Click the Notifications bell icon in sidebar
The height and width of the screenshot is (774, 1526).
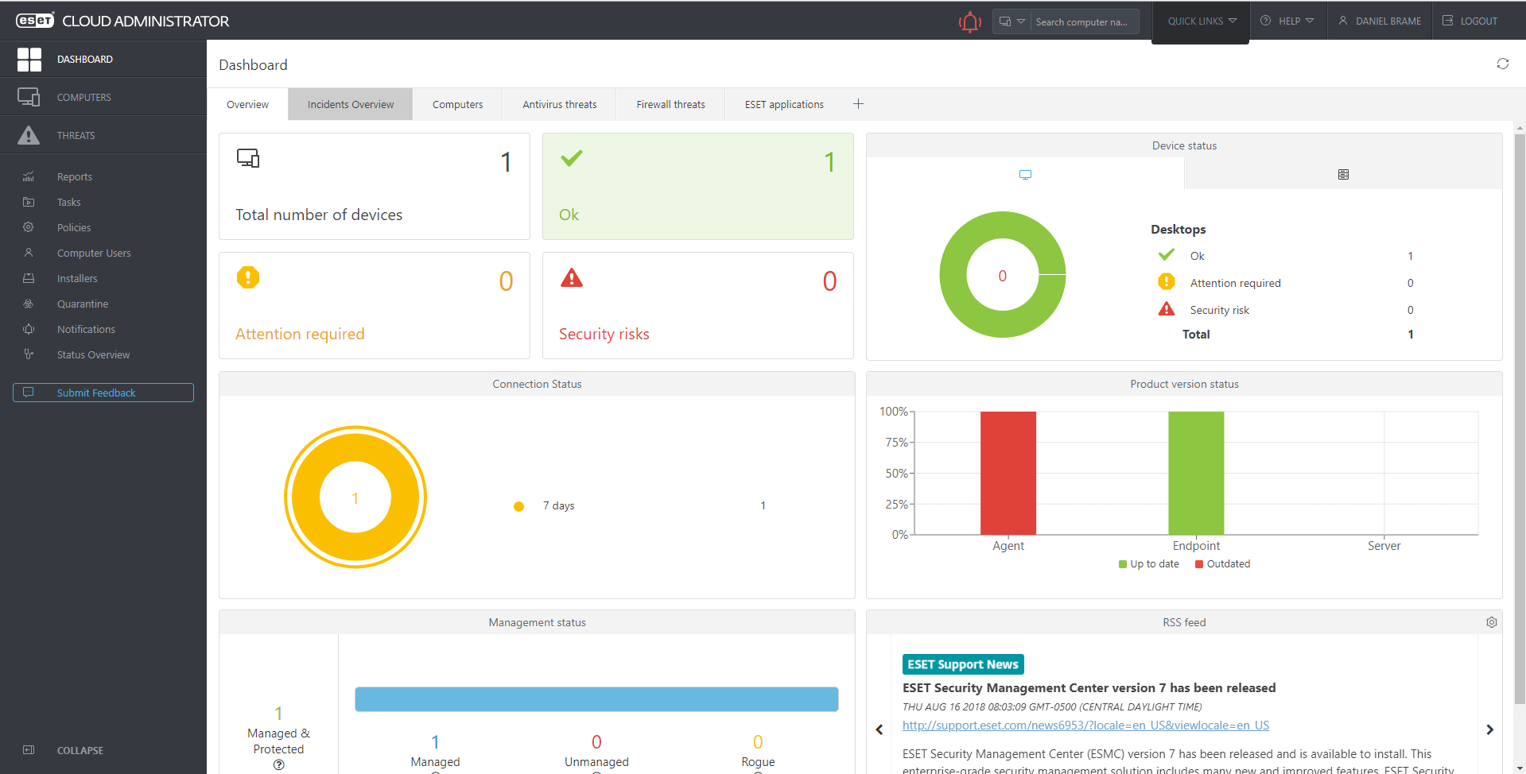click(29, 329)
